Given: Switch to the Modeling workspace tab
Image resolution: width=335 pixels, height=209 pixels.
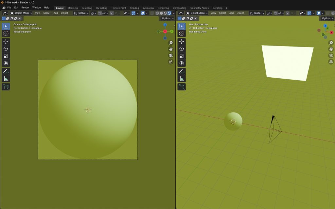Looking at the screenshot, I should (73, 8).
